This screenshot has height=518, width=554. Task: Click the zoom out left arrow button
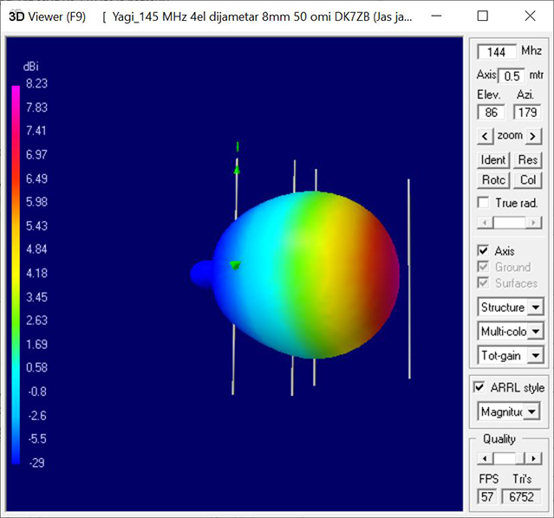(x=486, y=136)
